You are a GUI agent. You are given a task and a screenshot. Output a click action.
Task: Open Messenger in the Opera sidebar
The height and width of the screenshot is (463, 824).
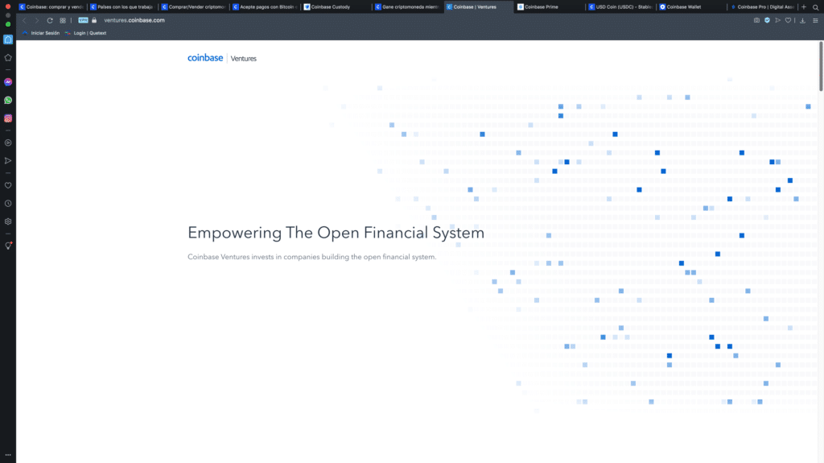(8, 82)
